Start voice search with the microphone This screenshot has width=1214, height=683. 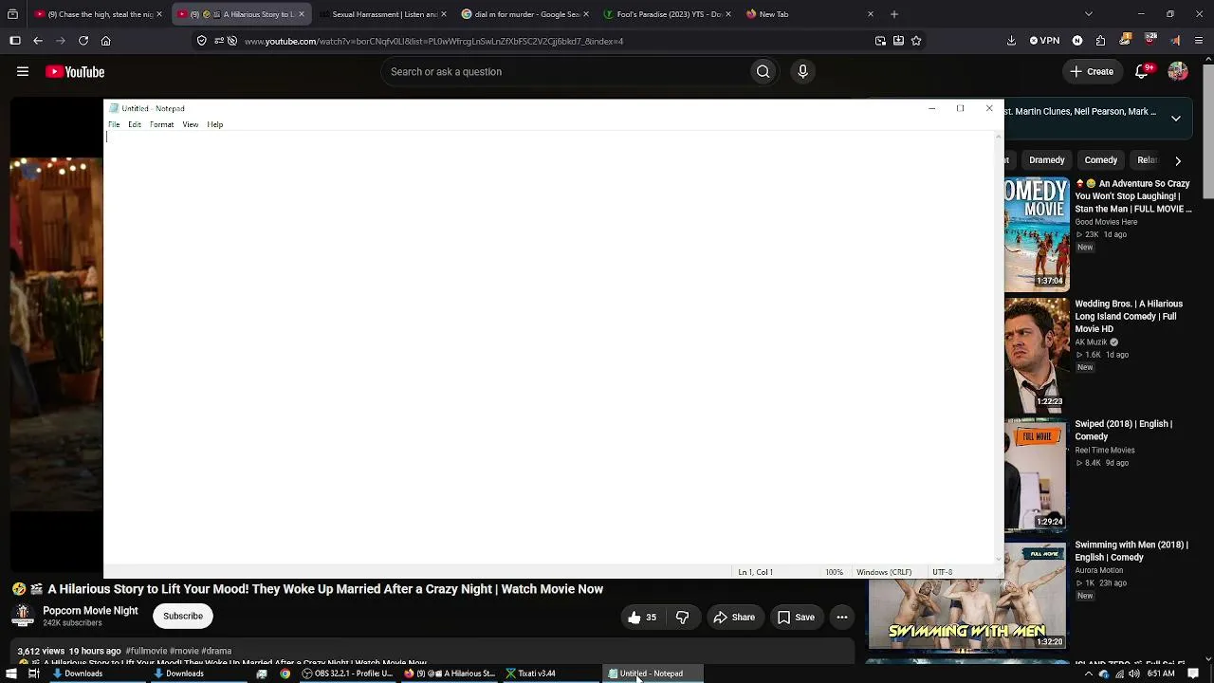pos(802,72)
